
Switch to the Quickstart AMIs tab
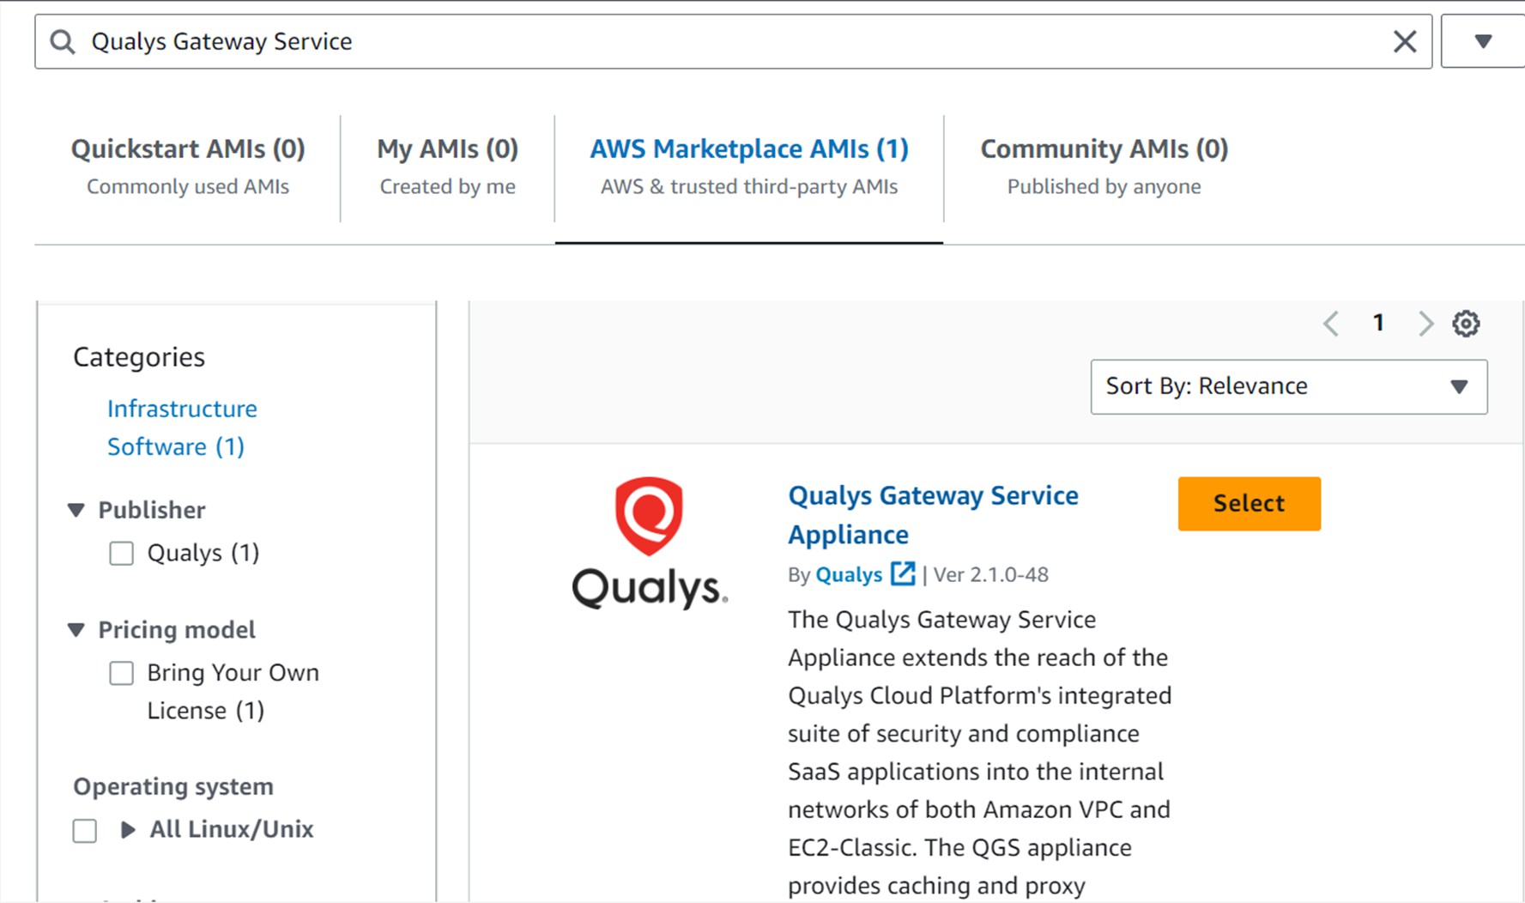point(188,167)
